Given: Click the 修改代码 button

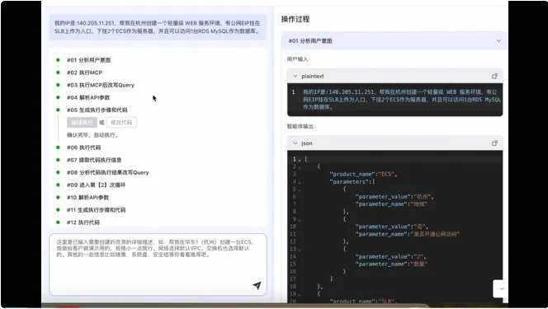Looking at the screenshot, I should [x=121, y=123].
